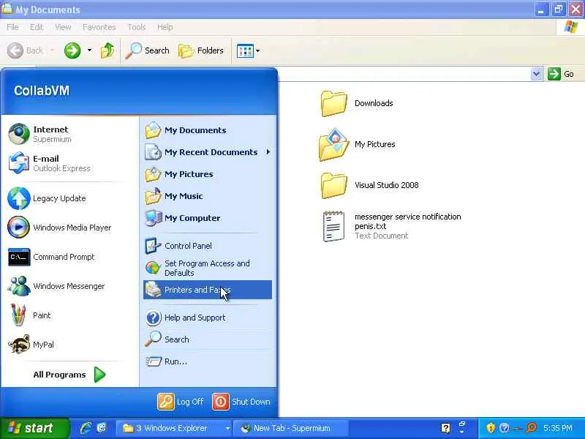
Task: Open Paint from the Start menu
Action: (x=69, y=315)
